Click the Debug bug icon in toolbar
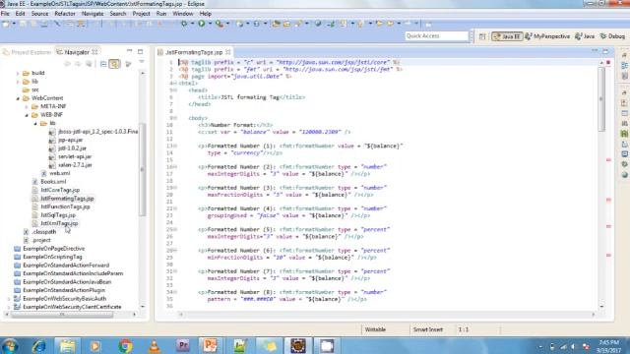This screenshot has height=354, width=630. pos(184,24)
